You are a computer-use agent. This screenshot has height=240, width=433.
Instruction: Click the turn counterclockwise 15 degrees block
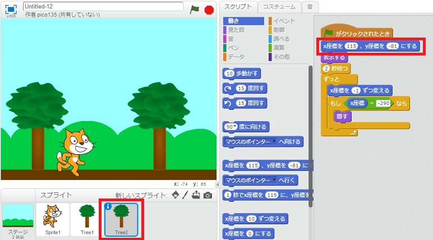245,103
